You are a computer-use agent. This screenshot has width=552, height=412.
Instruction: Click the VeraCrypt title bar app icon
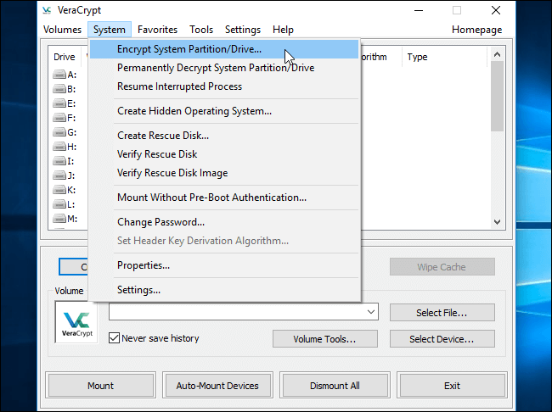tap(47, 10)
